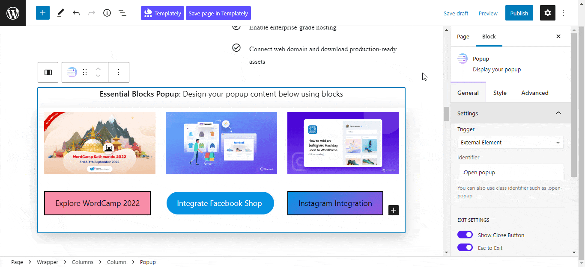
Task: Click Save page in Templately
Action: point(218,13)
